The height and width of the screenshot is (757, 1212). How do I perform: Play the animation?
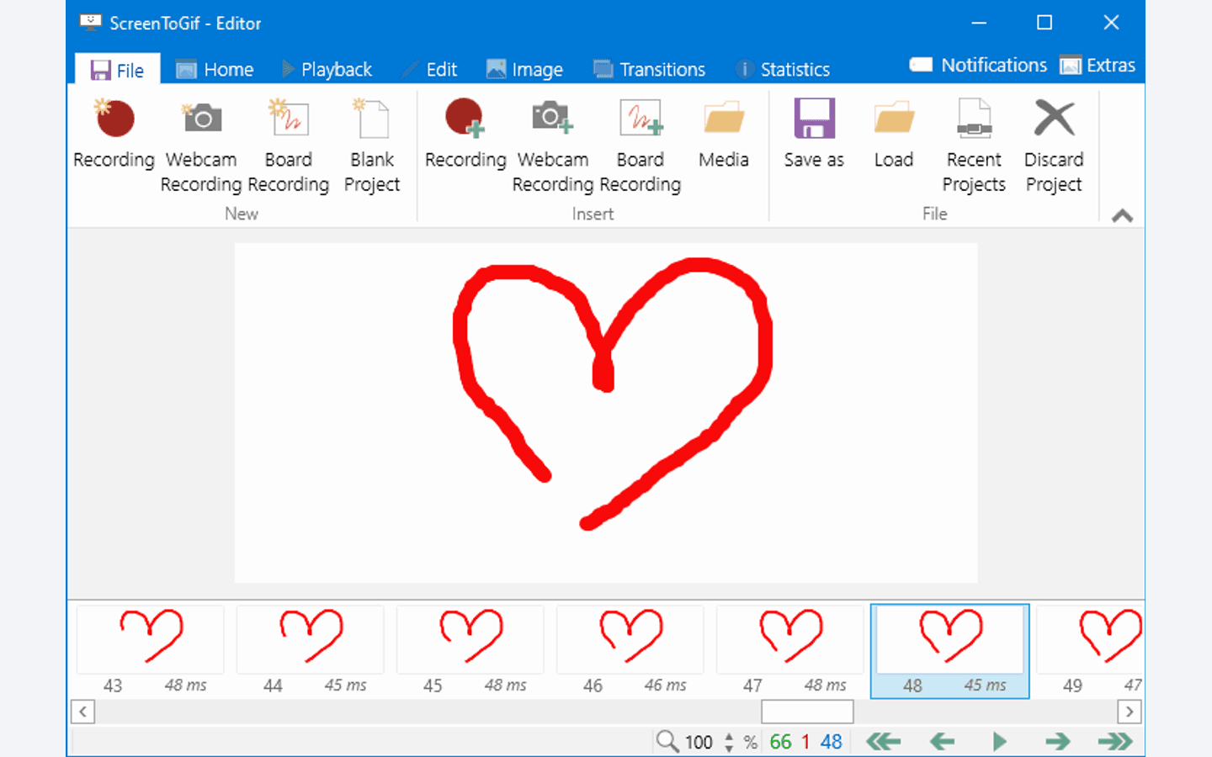[x=999, y=741]
